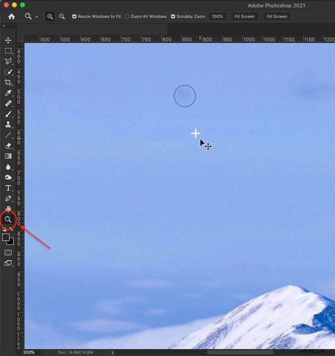
Task: Click the horizontal scrollbar thumb
Action: (x=240, y=352)
